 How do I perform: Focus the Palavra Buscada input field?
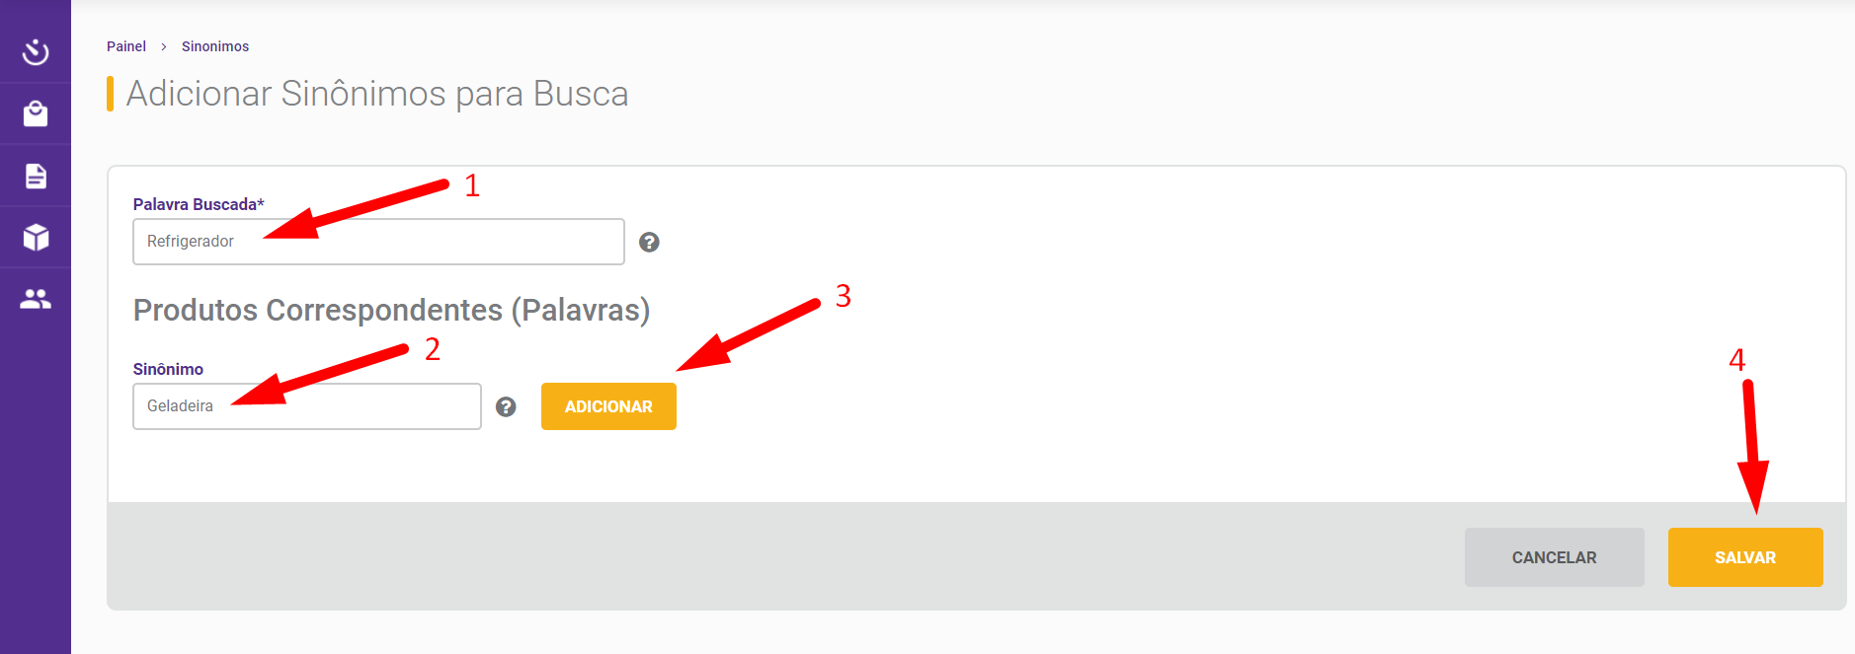[378, 242]
